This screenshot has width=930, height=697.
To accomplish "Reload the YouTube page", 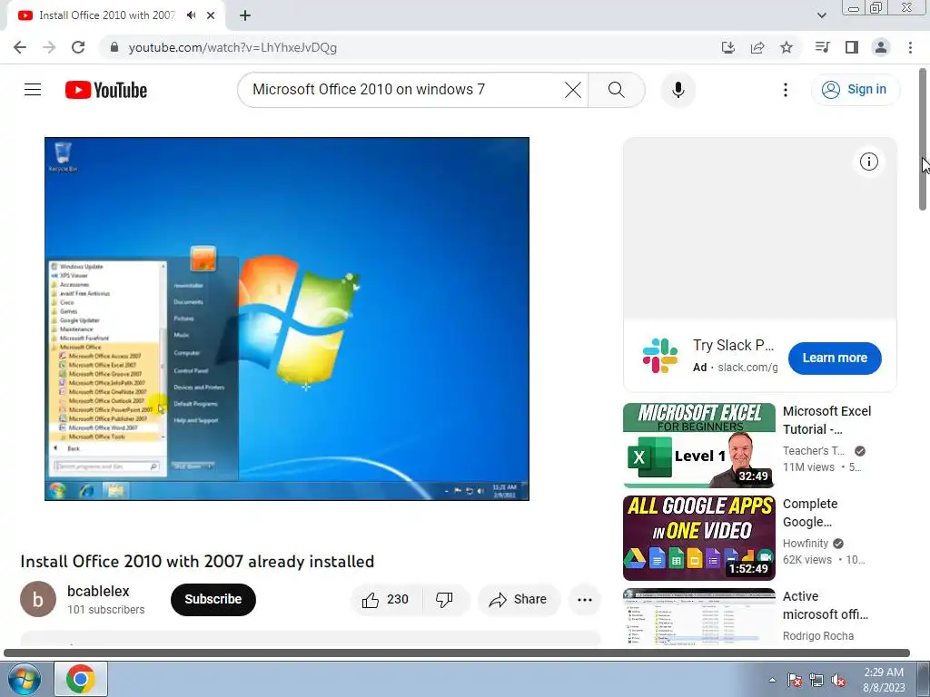I will click(x=78, y=47).
